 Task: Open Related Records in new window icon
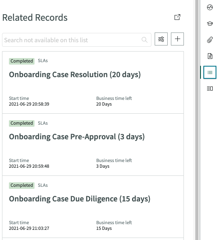[x=177, y=17]
